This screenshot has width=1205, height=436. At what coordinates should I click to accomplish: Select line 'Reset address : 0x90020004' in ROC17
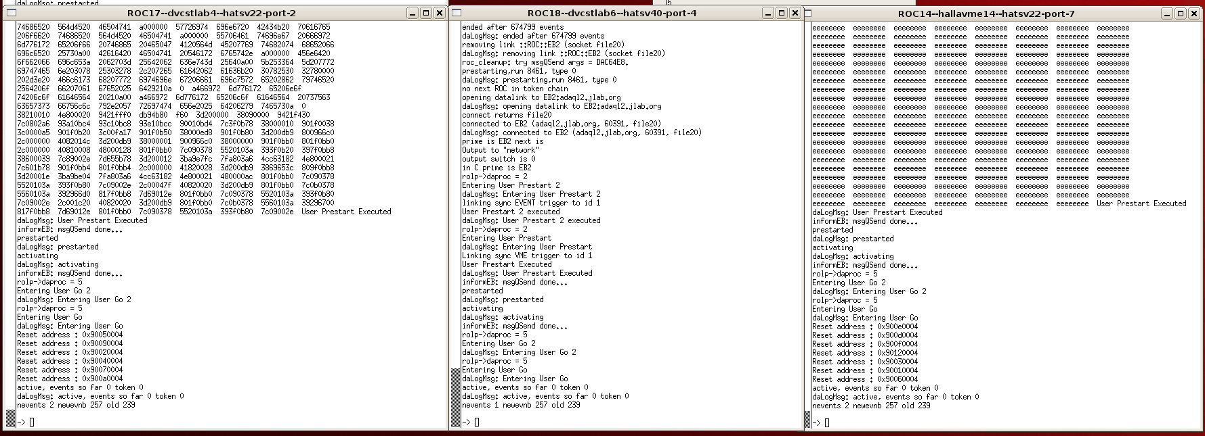[70, 352]
